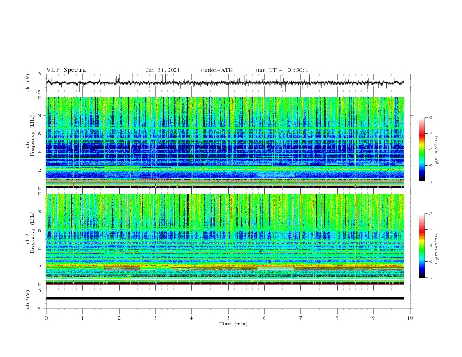Click the time axis tick label "1"
Viewport: 462px width, 357px height.
click(x=82, y=318)
